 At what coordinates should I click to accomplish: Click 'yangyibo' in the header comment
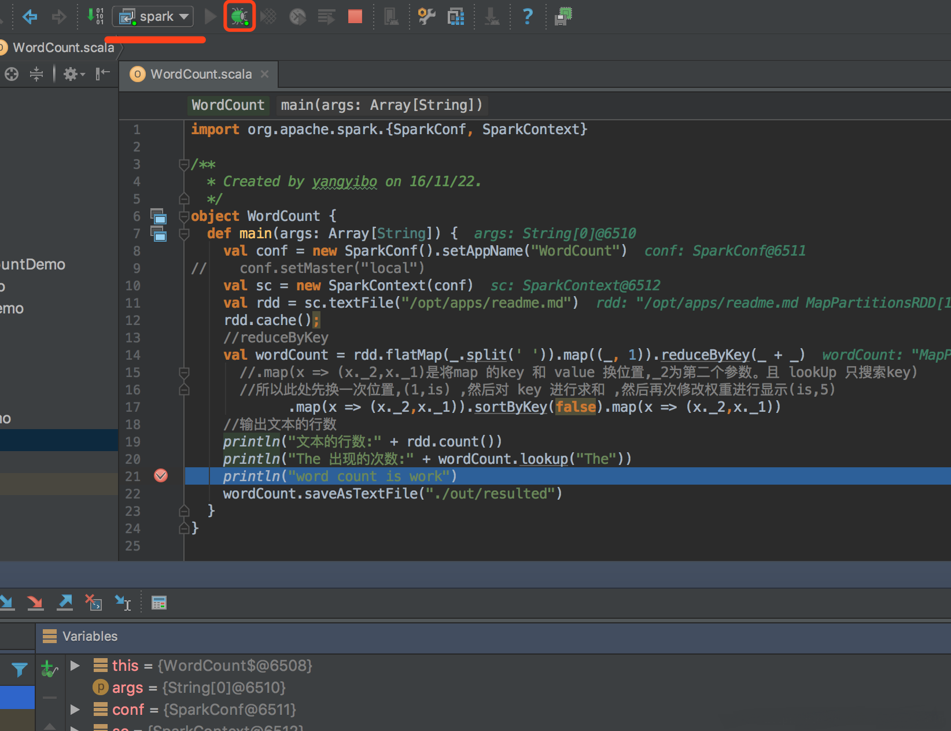point(344,181)
